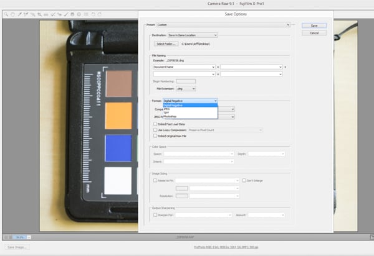Click the Begin Numbering input field
Screen dimensions: 374x256
point(186,81)
